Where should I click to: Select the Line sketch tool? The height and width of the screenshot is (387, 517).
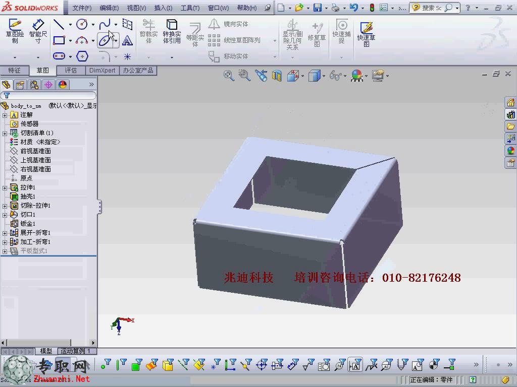pos(59,24)
